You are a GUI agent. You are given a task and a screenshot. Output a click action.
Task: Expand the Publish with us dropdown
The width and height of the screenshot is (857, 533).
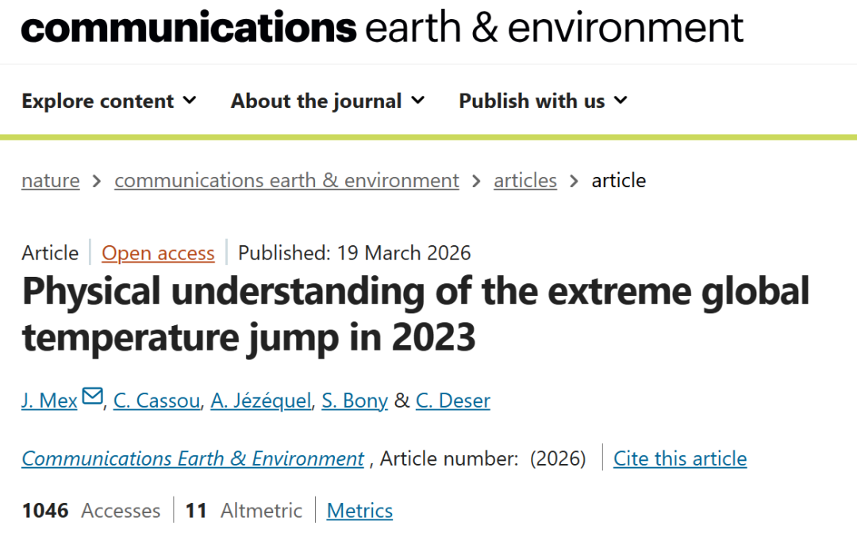[x=543, y=102]
